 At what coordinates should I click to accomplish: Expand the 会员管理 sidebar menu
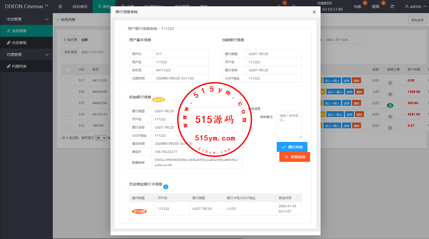[26, 19]
